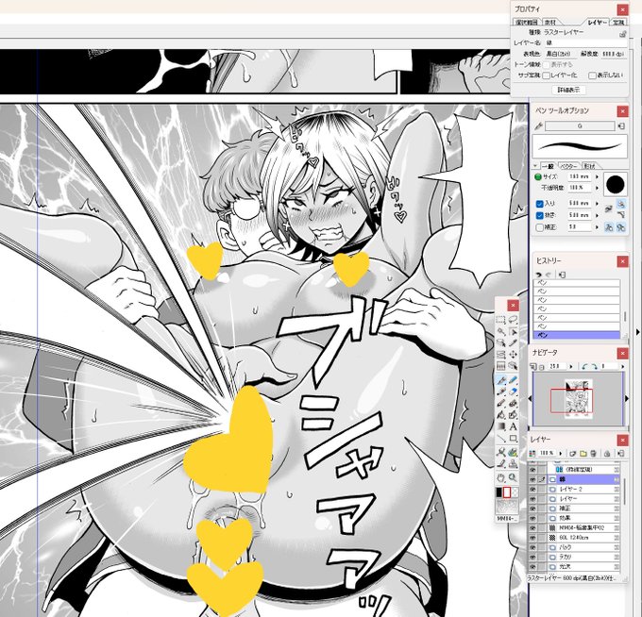Click the layer name input field 線
This screenshot has width=642, height=617.
click(585, 42)
